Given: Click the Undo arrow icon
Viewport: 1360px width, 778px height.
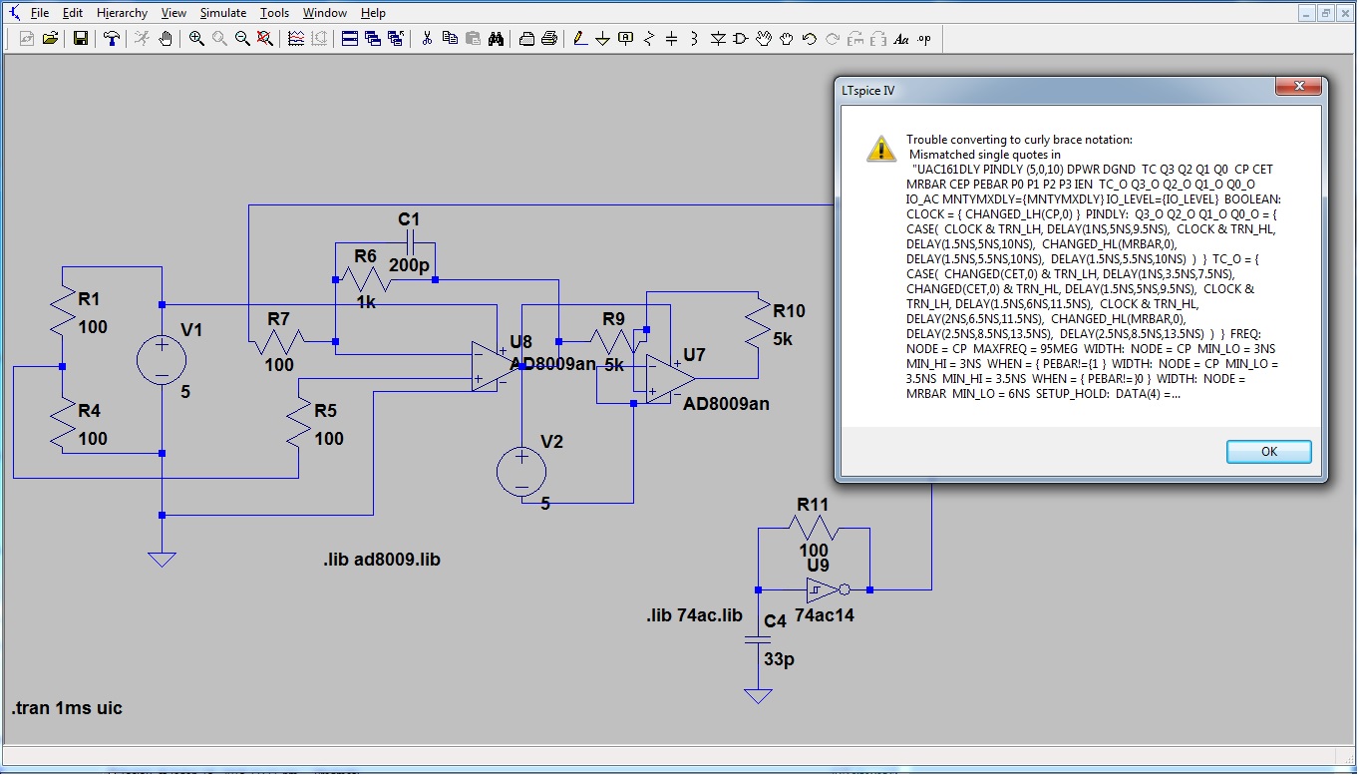Looking at the screenshot, I should (x=810, y=39).
